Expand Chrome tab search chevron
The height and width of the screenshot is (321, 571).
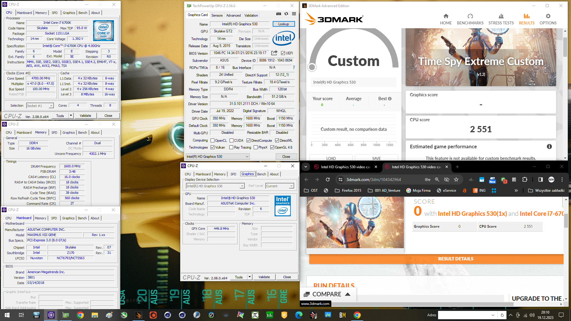[306, 167]
